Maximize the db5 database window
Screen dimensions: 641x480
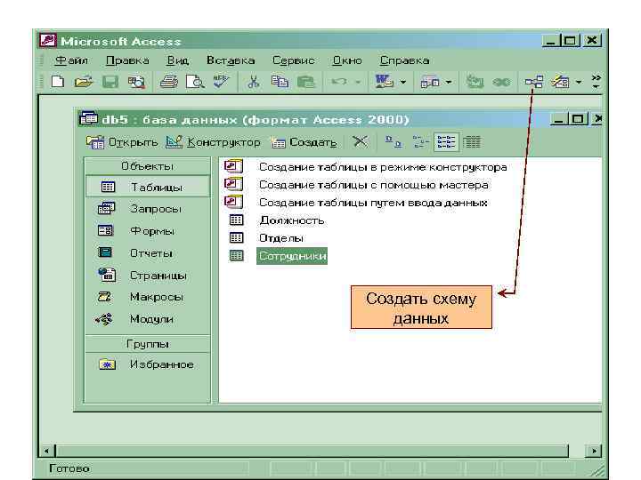click(578, 119)
